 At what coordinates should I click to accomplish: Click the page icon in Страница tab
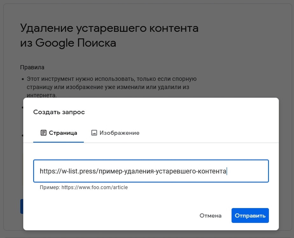click(43, 133)
